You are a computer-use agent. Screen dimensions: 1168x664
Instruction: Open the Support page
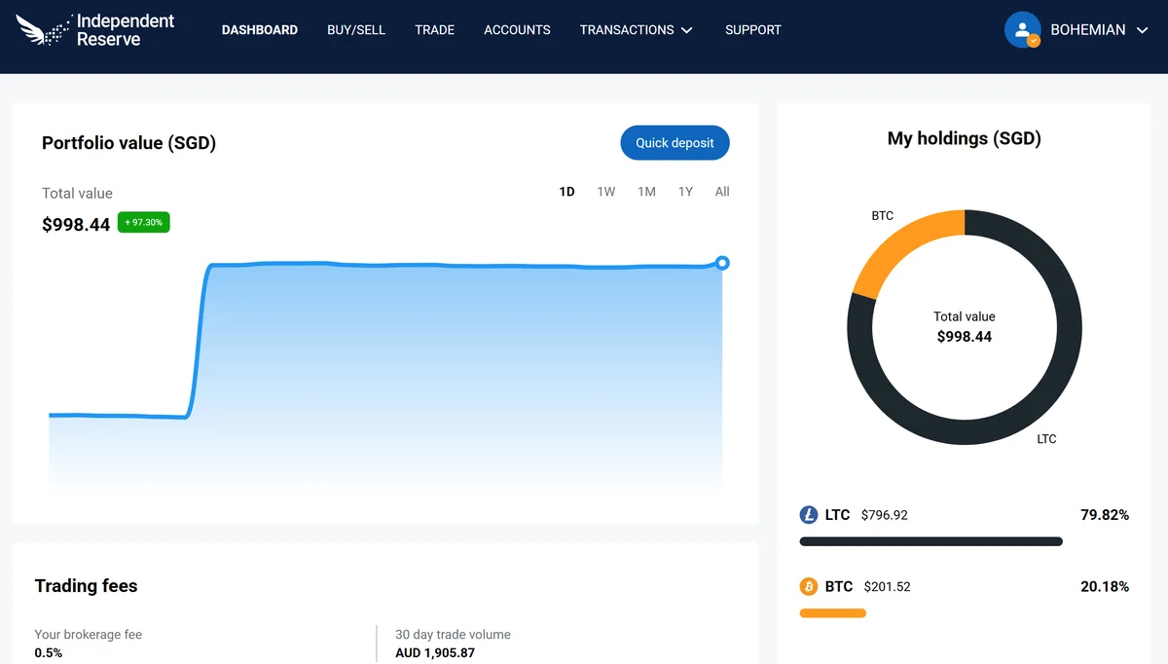click(753, 30)
